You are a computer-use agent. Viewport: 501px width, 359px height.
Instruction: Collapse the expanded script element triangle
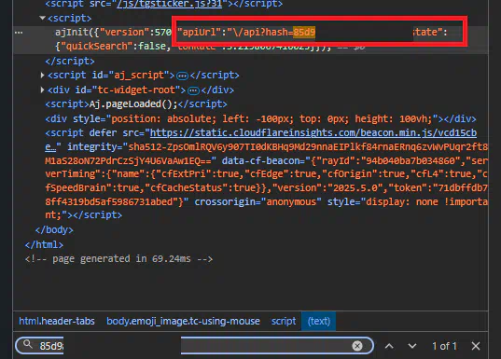(x=42, y=19)
